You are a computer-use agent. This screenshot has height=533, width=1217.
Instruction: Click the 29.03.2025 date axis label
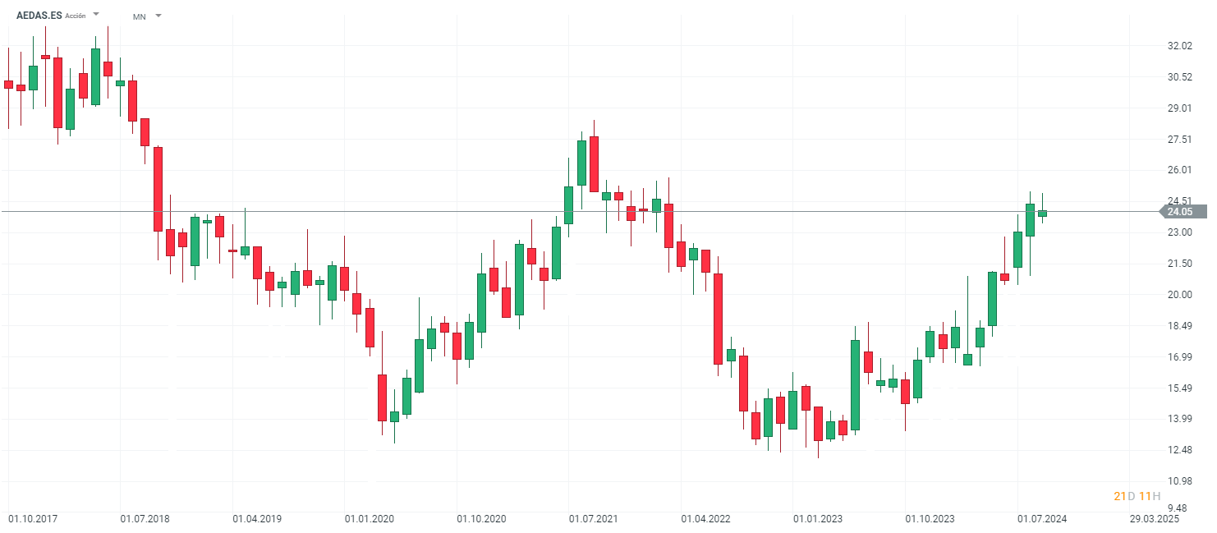tap(1155, 519)
